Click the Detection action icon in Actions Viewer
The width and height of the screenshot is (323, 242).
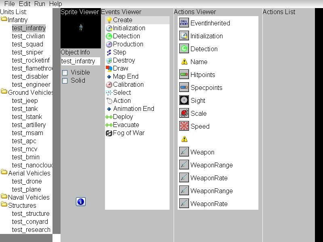coord(184,49)
